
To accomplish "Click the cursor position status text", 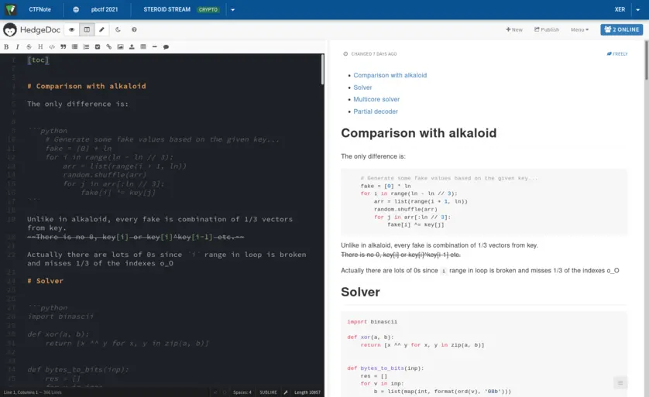I will click(x=33, y=392).
